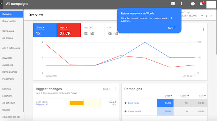Open the reports chart icon in header
Screen dimensions: 217x121
[x=173, y=4]
